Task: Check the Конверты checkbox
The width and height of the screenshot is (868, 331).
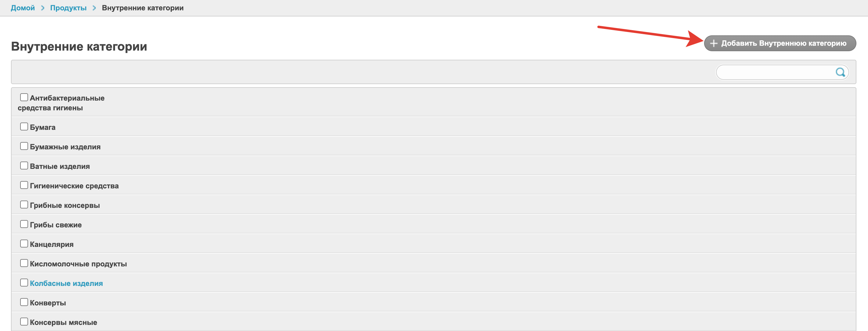Action: (x=24, y=302)
